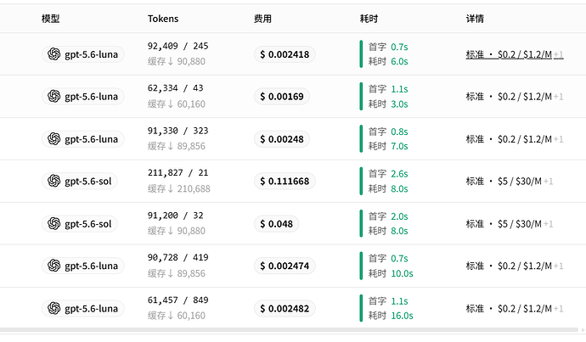Click OpenAI icon in the 91,200 tokens row
Viewport: 586px width, 342px height.
(x=54, y=224)
